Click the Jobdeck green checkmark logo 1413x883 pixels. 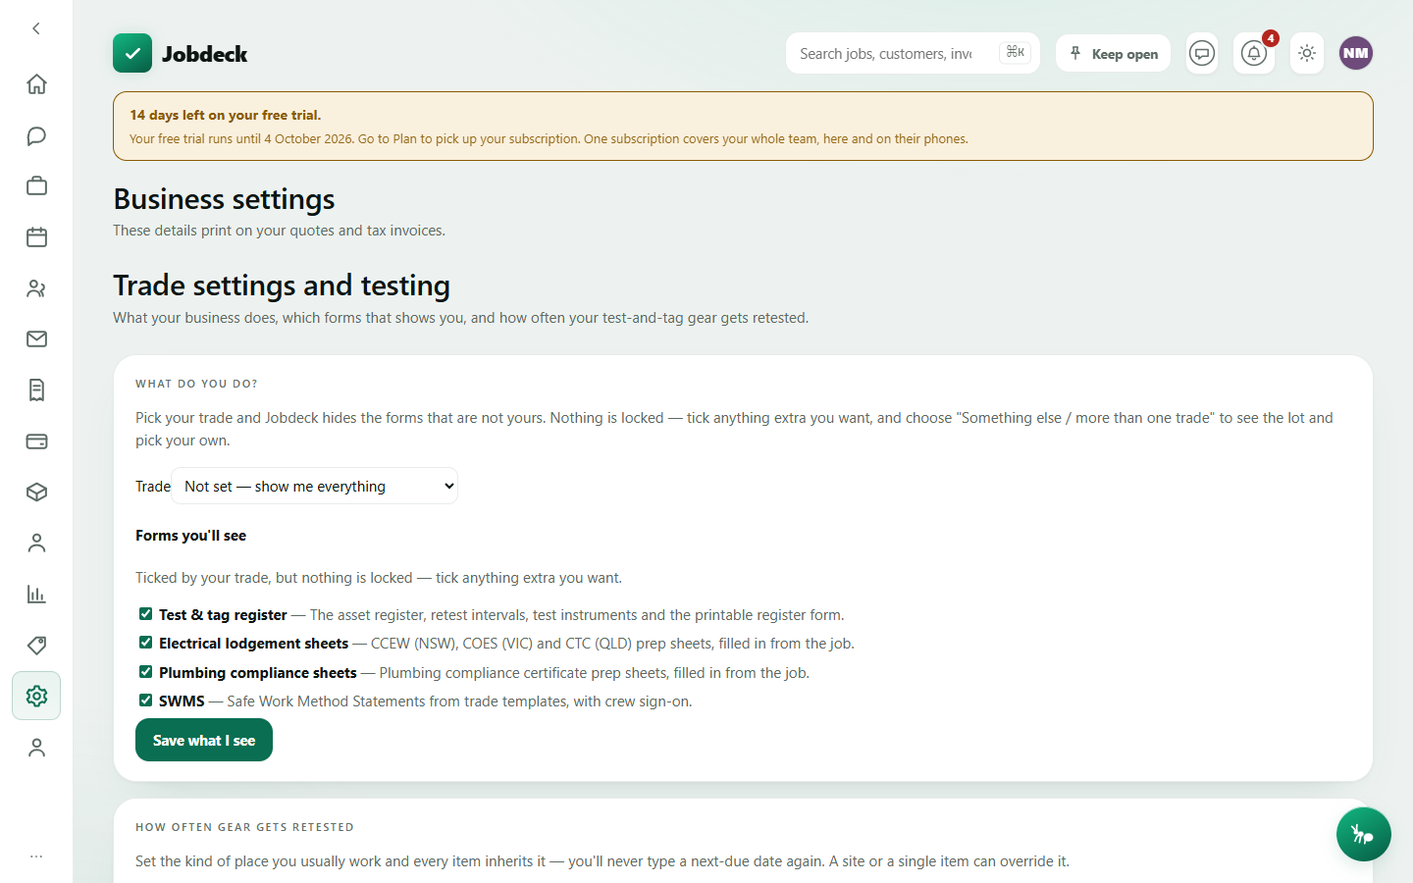tap(132, 53)
